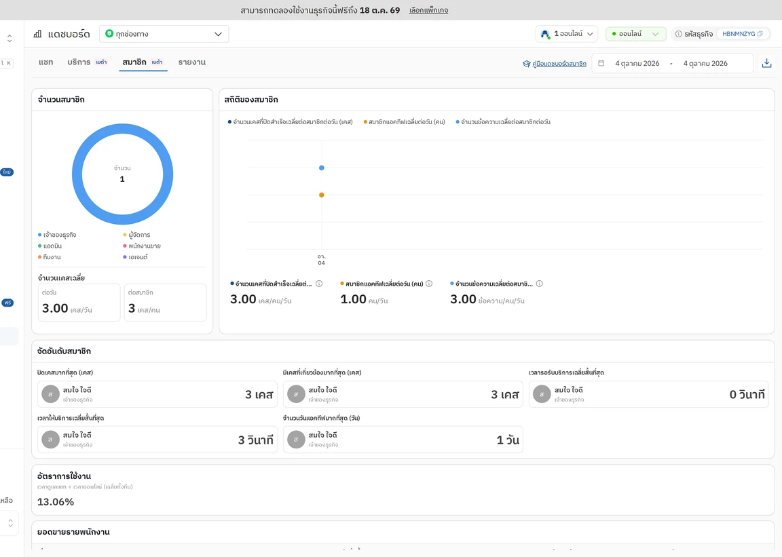Screen dimensions: 782x557
Task: Select the สมาชิก tab
Action: [143, 62]
